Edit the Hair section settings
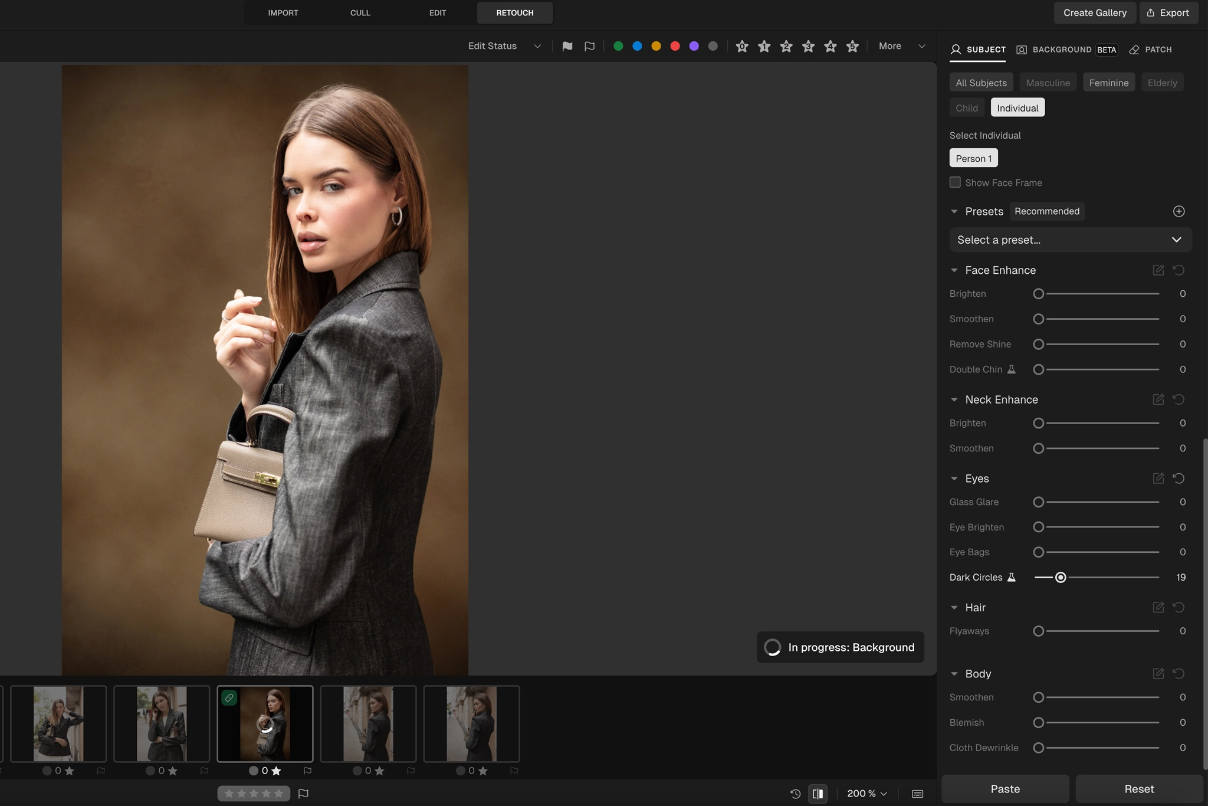1208x806 pixels. coord(1158,607)
